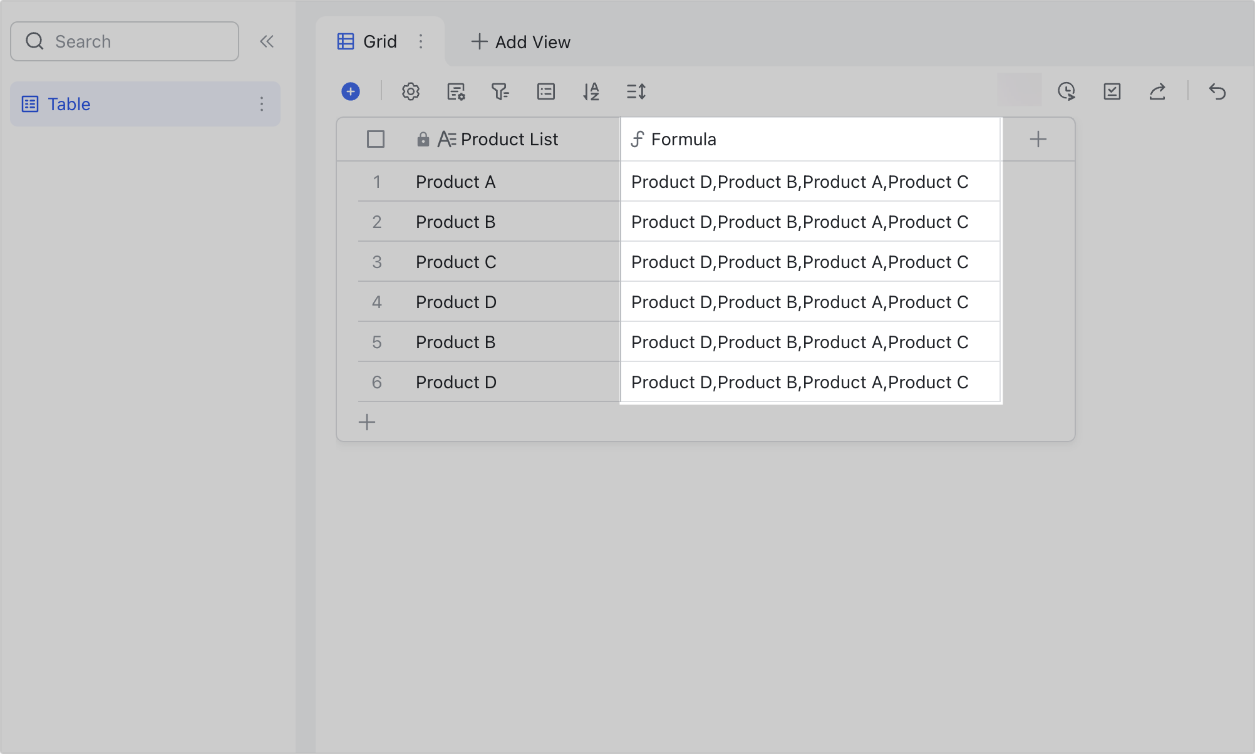The height and width of the screenshot is (754, 1255).
Task: Collapse the sidebar with double chevron
Action: click(267, 41)
